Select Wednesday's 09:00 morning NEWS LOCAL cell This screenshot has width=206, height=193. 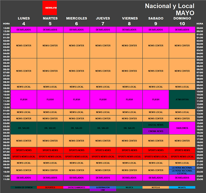coord(76,87)
